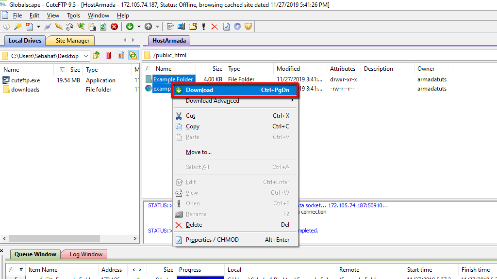The image size is (497, 279).
Task: Open the Help menu
Action: (123, 15)
